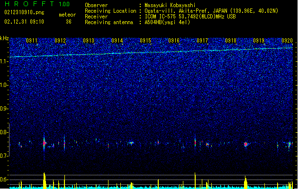The height and width of the screenshot is (189, 298).
Task: Click the tallest yellow power peak before 0917
Action: 195,180
